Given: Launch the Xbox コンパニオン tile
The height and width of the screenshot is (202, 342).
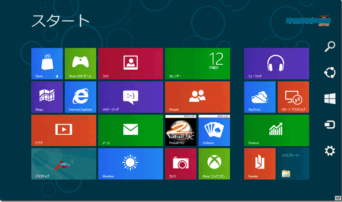Looking at the screenshot, I should tap(214, 164).
